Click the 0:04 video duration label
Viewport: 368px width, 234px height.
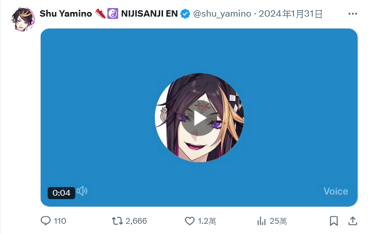[x=61, y=193]
